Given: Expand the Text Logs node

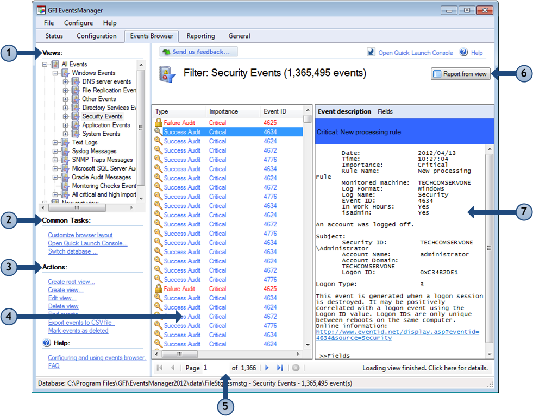Looking at the screenshot, I should click(x=55, y=142).
